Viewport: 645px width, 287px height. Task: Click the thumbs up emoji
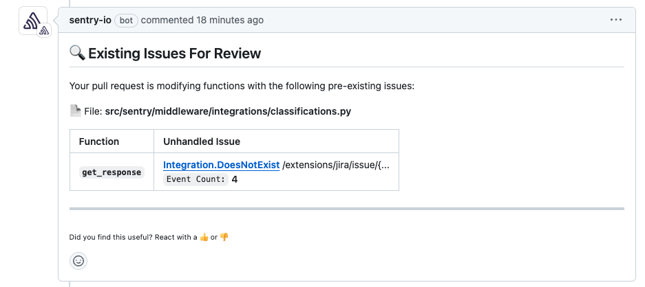click(204, 238)
